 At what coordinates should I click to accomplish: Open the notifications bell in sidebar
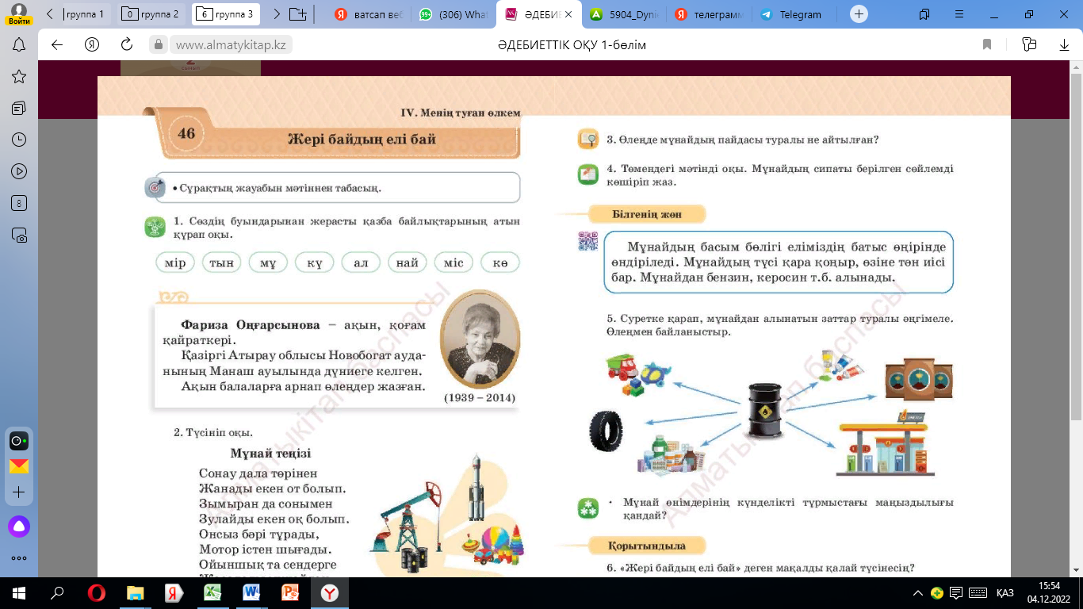coord(19,45)
